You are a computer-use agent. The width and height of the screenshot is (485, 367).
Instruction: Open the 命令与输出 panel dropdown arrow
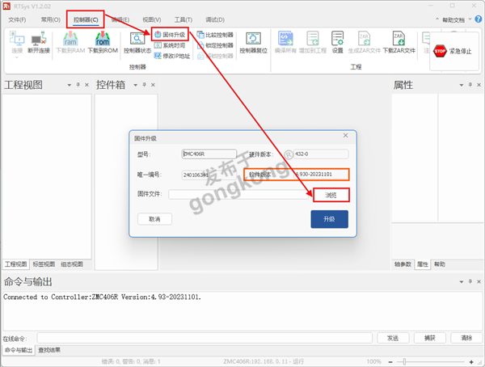tap(462, 281)
